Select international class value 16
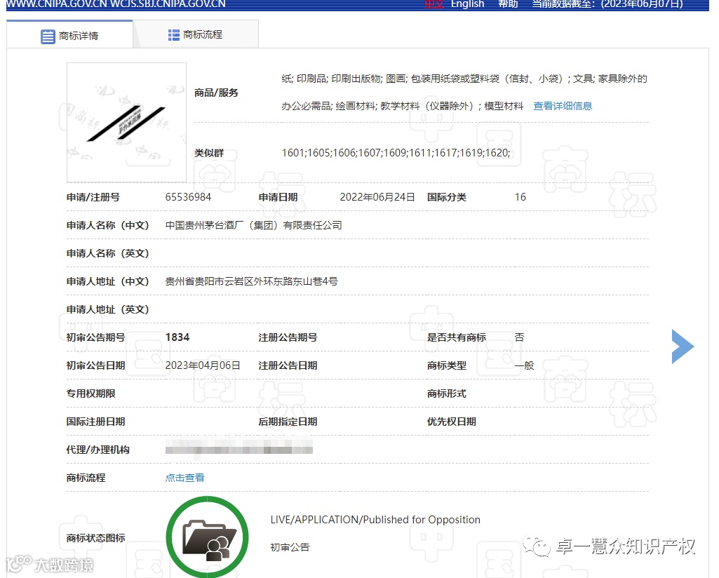Viewport: 719px width, 578px height. [x=520, y=197]
